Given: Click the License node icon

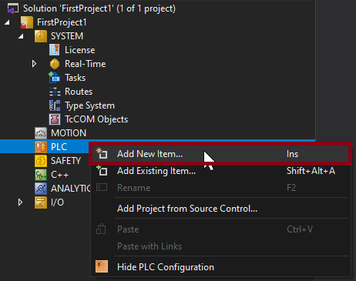Looking at the screenshot, I should click(x=55, y=50).
